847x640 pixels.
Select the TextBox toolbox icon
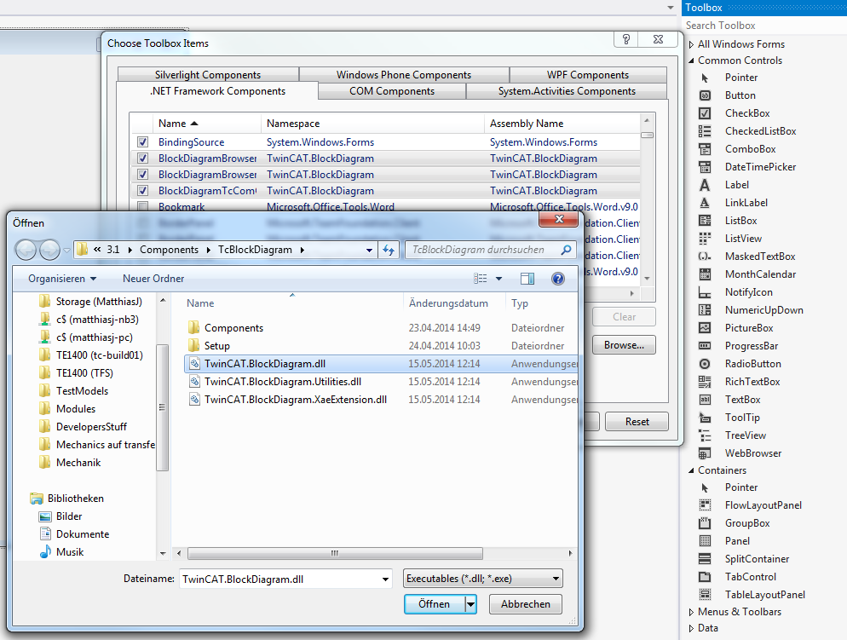[705, 400]
